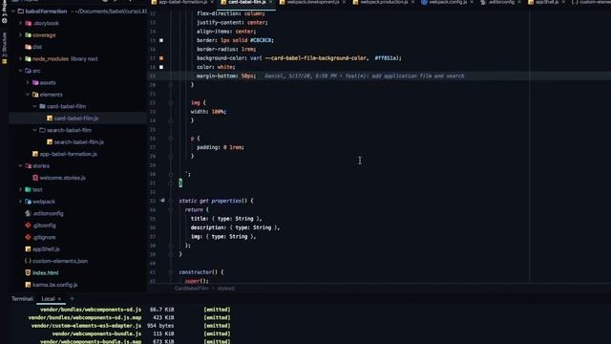Select the Local terminal tab
The width and height of the screenshot is (611, 344).
tap(48, 299)
